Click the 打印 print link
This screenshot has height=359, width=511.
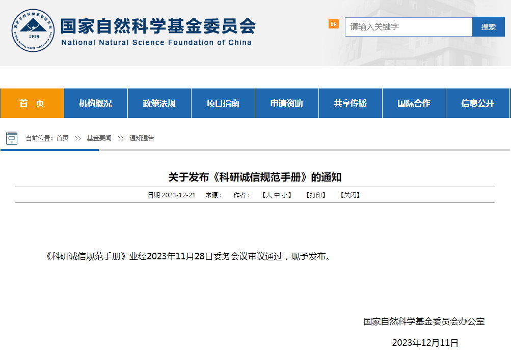click(x=316, y=195)
